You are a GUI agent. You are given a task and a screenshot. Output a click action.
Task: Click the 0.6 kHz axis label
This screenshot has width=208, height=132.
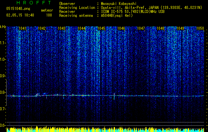(3, 125)
